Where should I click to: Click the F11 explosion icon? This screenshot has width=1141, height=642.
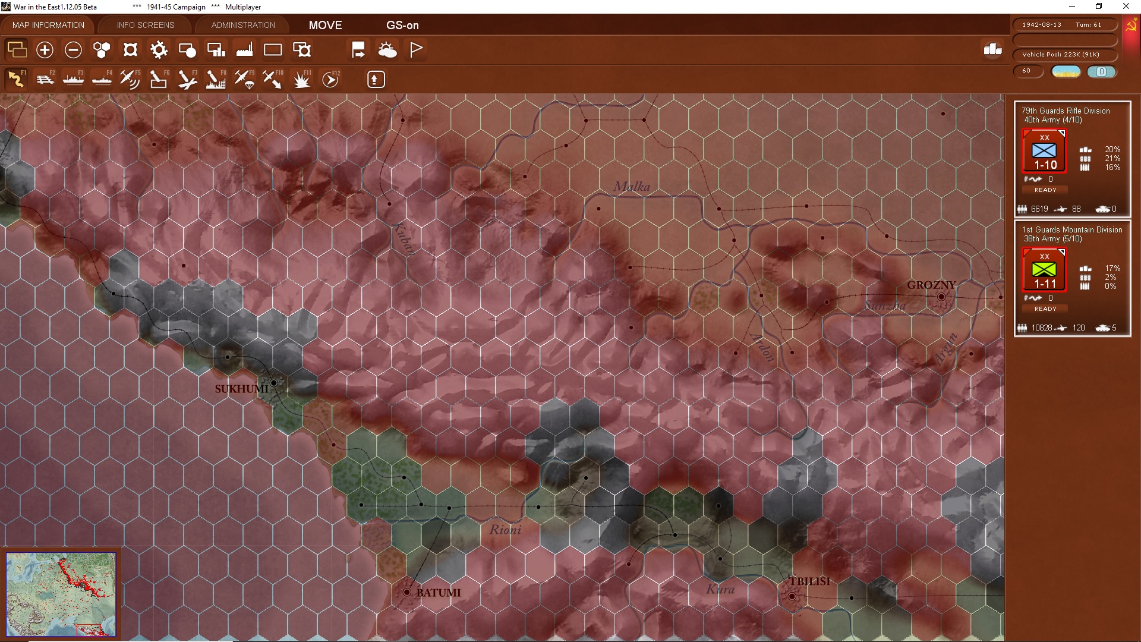pyautogui.click(x=302, y=79)
